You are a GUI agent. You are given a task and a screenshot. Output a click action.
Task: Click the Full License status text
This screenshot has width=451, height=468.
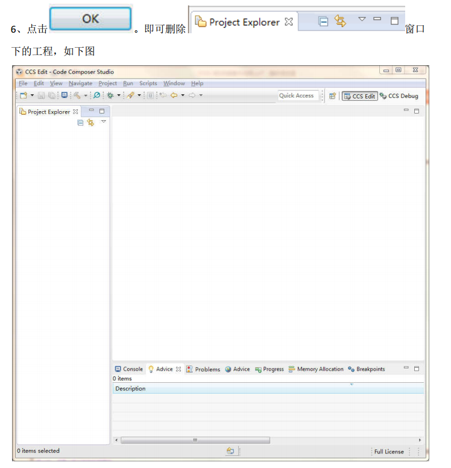(389, 452)
